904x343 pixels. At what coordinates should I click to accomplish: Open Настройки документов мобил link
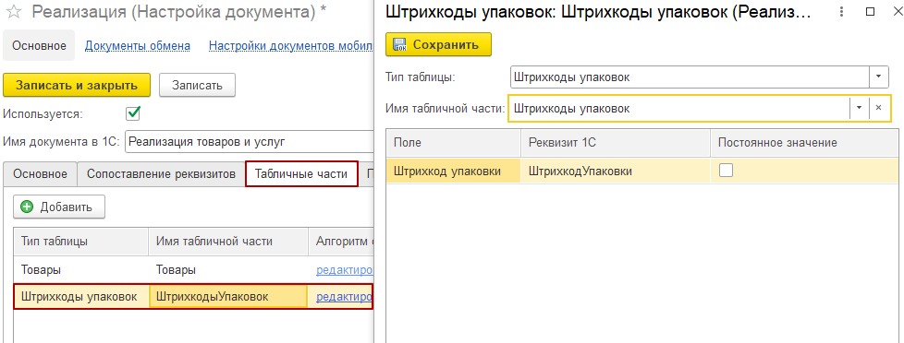[x=290, y=45]
